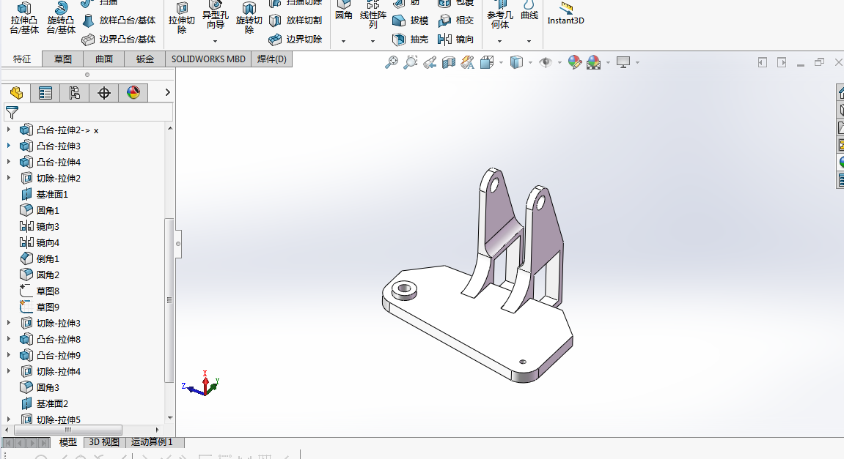The height and width of the screenshot is (459, 844).
Task: Switch to the 特征 features tab
Action: coord(22,59)
